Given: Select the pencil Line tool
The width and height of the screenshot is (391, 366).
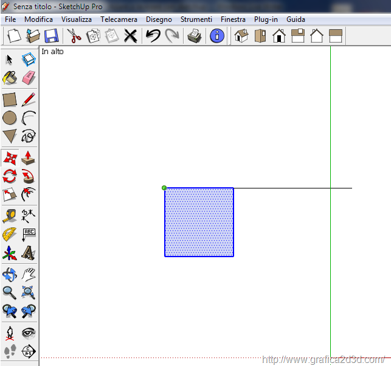Looking at the screenshot, I should point(29,100).
